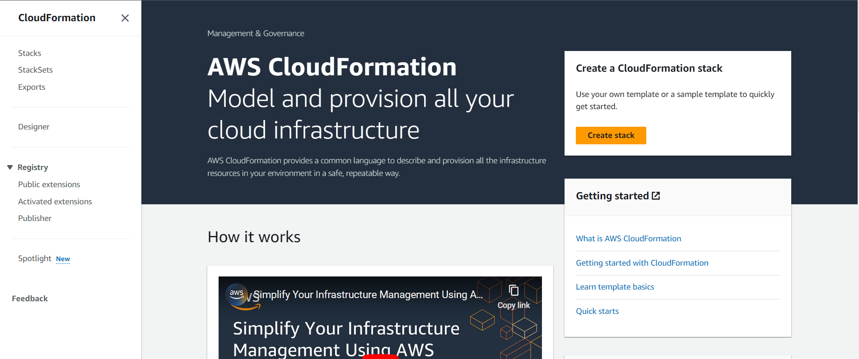Viewport: 859px width, 359px height.
Task: Collapse the Registry section triangle
Action: (x=10, y=167)
